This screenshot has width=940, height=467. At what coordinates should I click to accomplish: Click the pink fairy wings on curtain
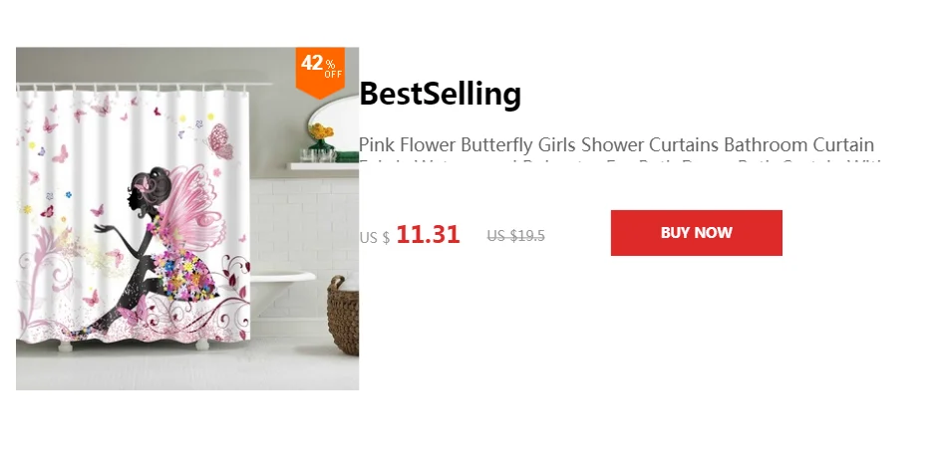[191, 208]
